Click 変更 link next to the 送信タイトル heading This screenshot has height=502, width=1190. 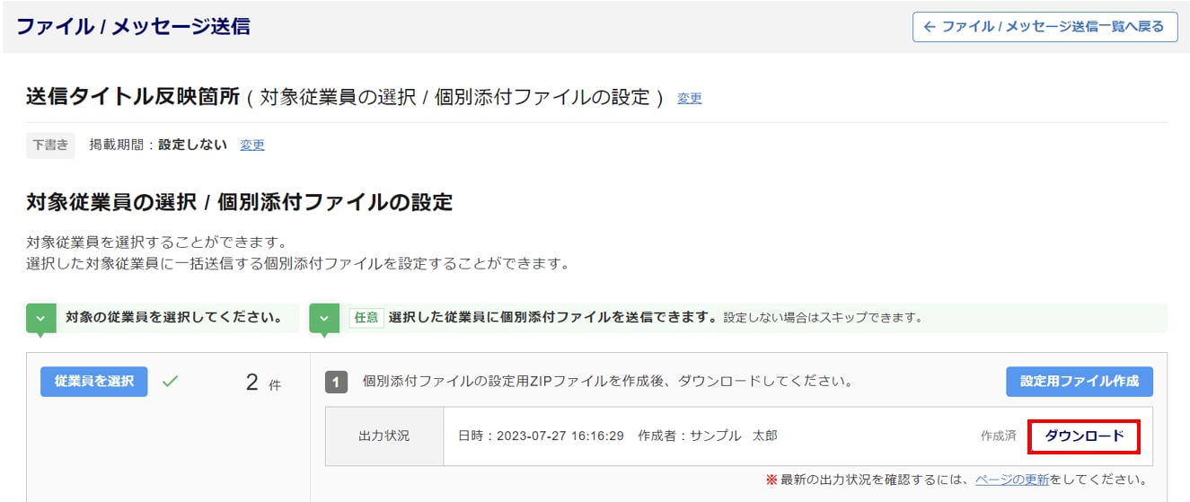click(689, 99)
